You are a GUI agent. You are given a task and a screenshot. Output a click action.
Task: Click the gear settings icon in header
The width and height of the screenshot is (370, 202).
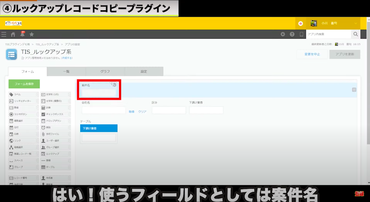pyautogui.click(x=283, y=34)
